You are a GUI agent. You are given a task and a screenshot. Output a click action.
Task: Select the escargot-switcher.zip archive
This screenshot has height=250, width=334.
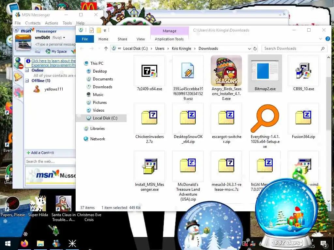click(x=226, y=124)
